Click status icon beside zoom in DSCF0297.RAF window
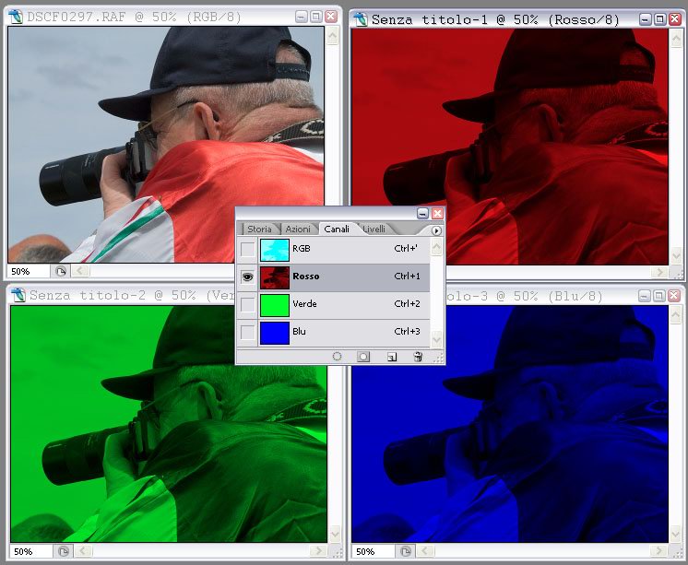This screenshot has height=565, width=688. click(x=61, y=272)
